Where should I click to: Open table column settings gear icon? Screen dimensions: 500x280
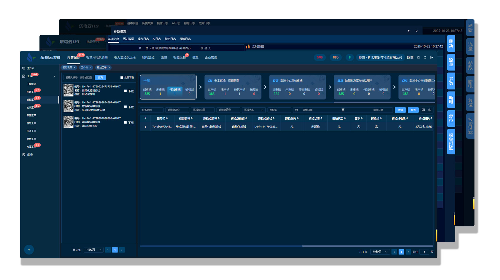[x=430, y=110]
